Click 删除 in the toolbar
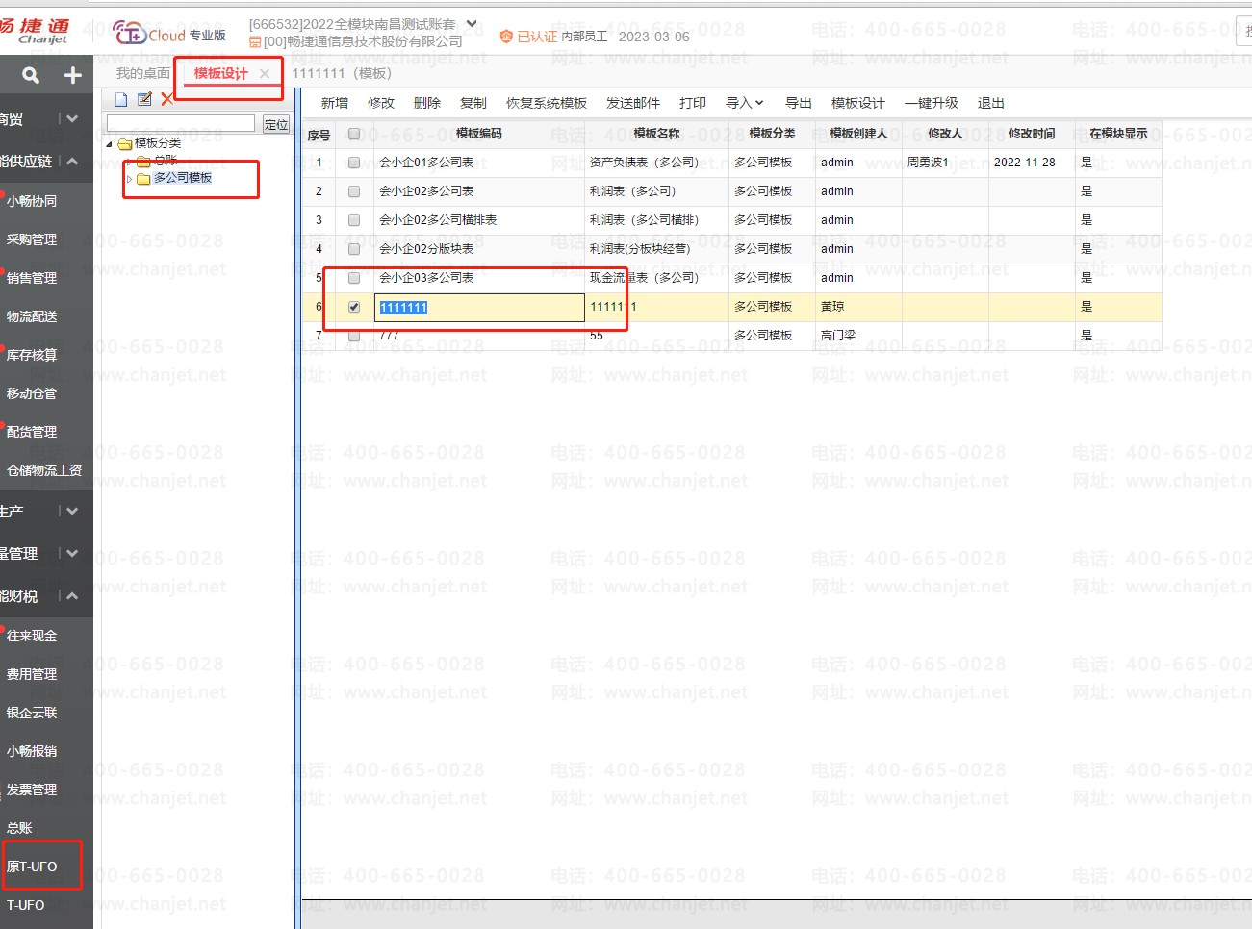Screen dimensions: 1252x929 [x=427, y=103]
